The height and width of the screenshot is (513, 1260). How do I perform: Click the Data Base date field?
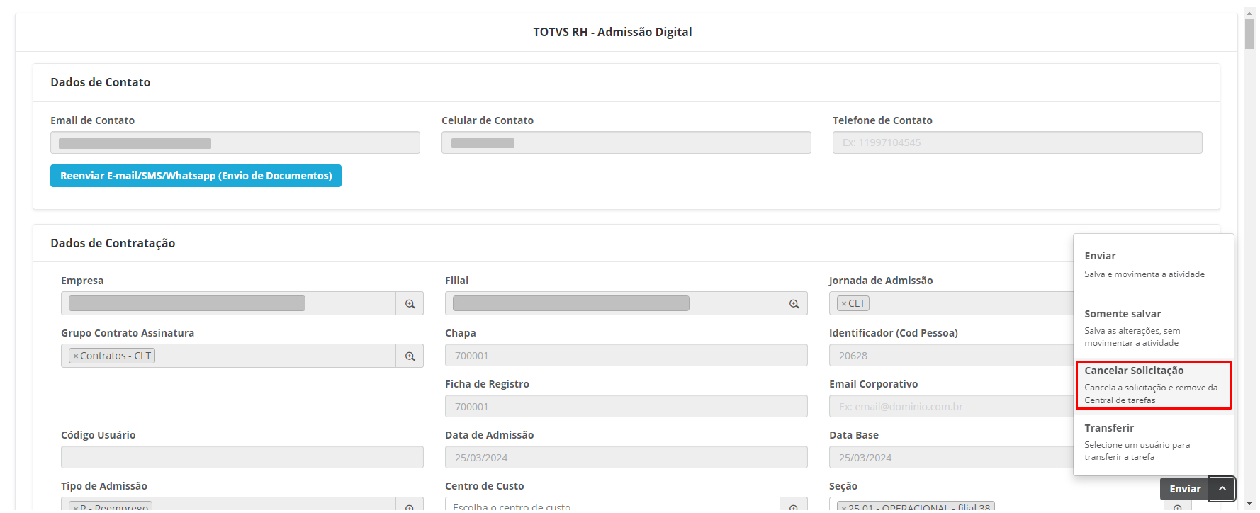click(951, 457)
